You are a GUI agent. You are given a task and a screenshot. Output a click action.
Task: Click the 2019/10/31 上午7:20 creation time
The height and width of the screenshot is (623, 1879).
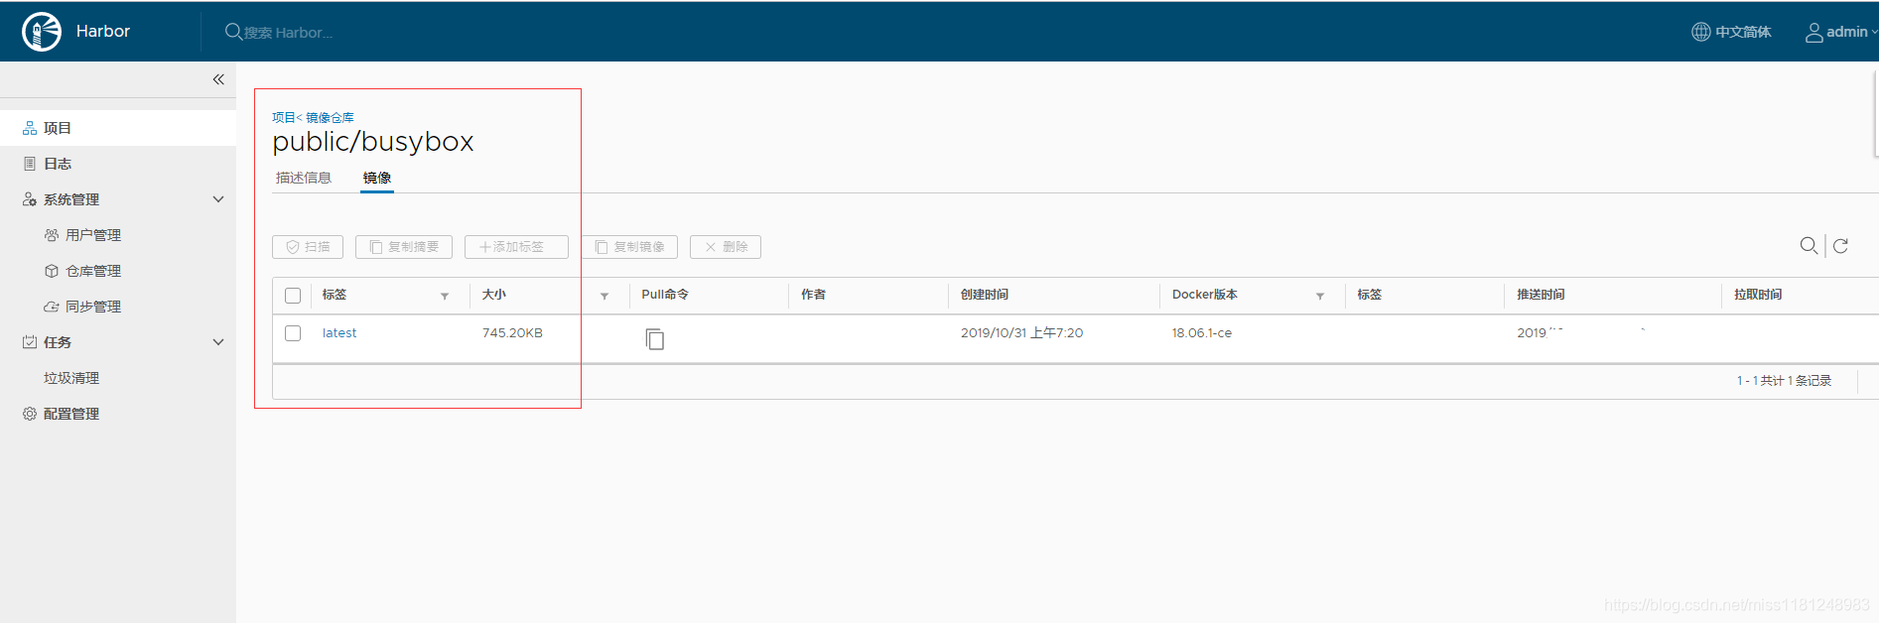click(1022, 333)
